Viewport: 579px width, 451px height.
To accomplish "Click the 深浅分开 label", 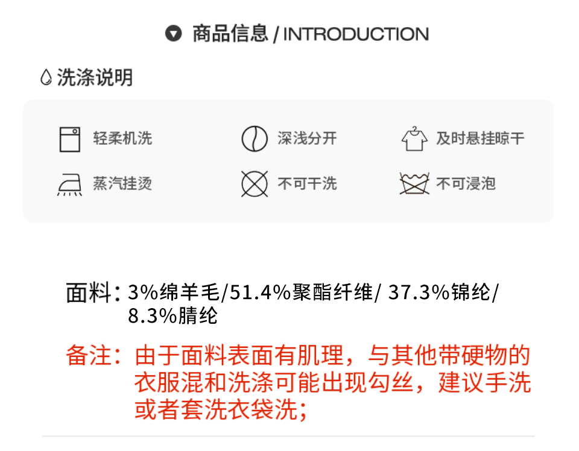I will (307, 139).
